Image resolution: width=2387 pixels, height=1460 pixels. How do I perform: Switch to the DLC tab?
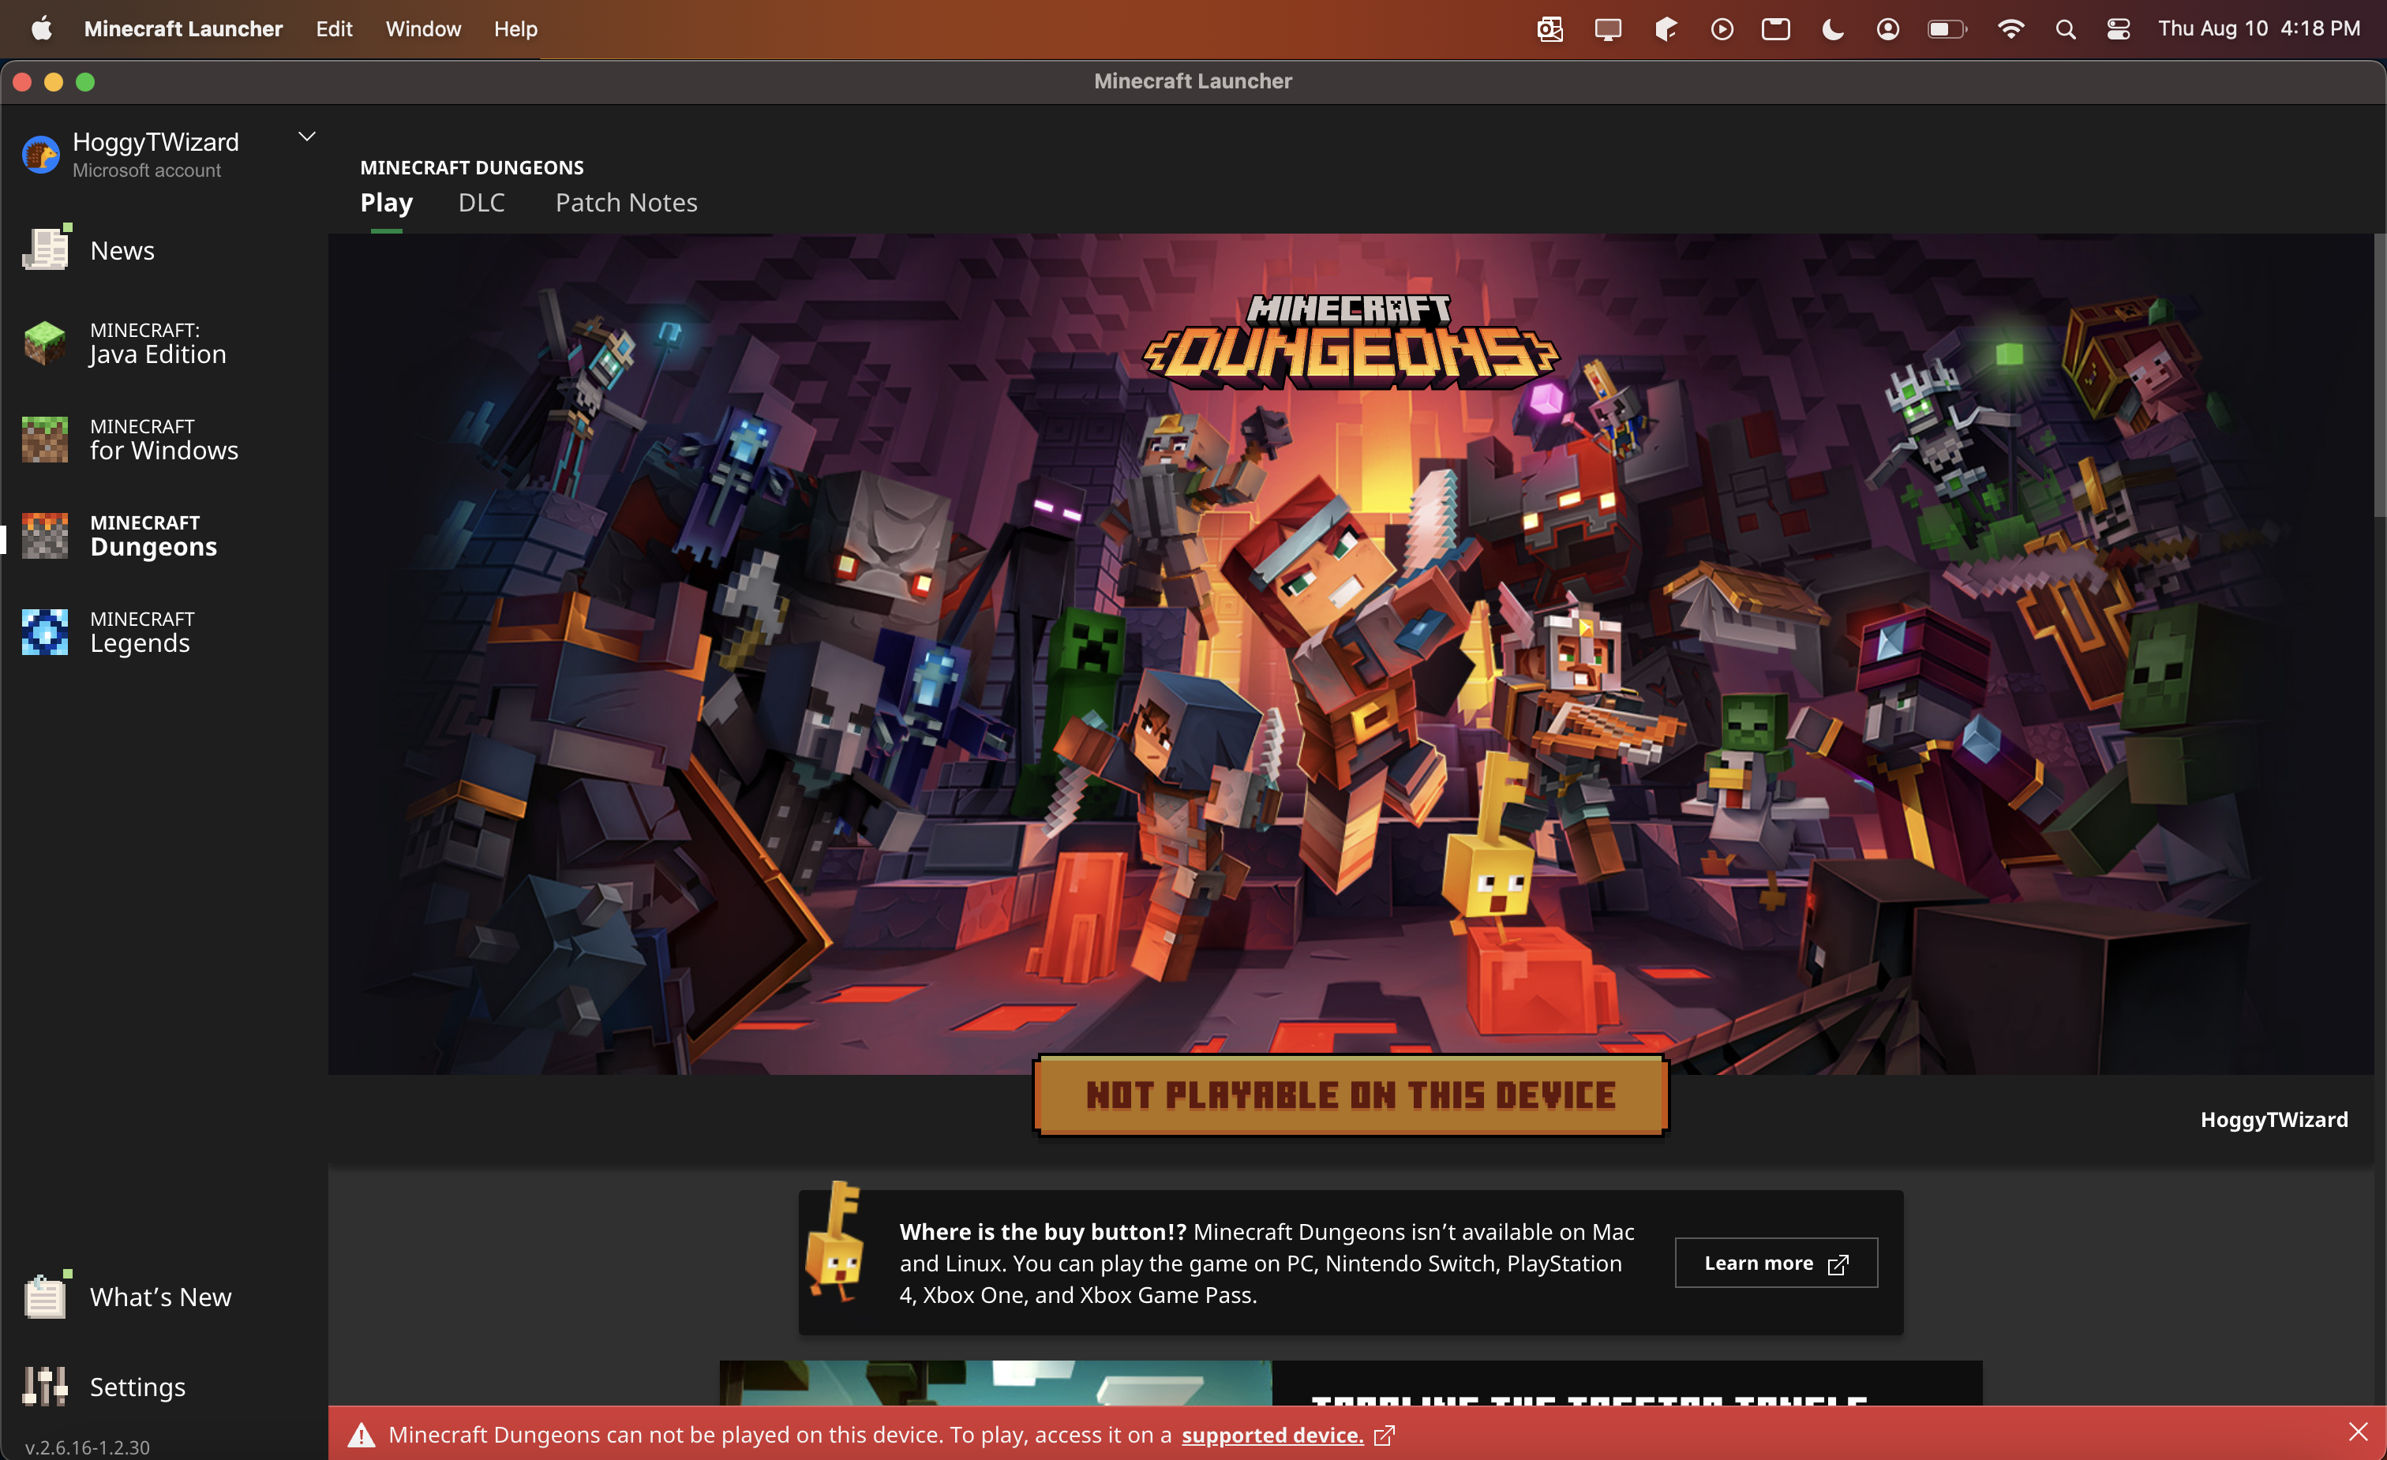point(482,203)
